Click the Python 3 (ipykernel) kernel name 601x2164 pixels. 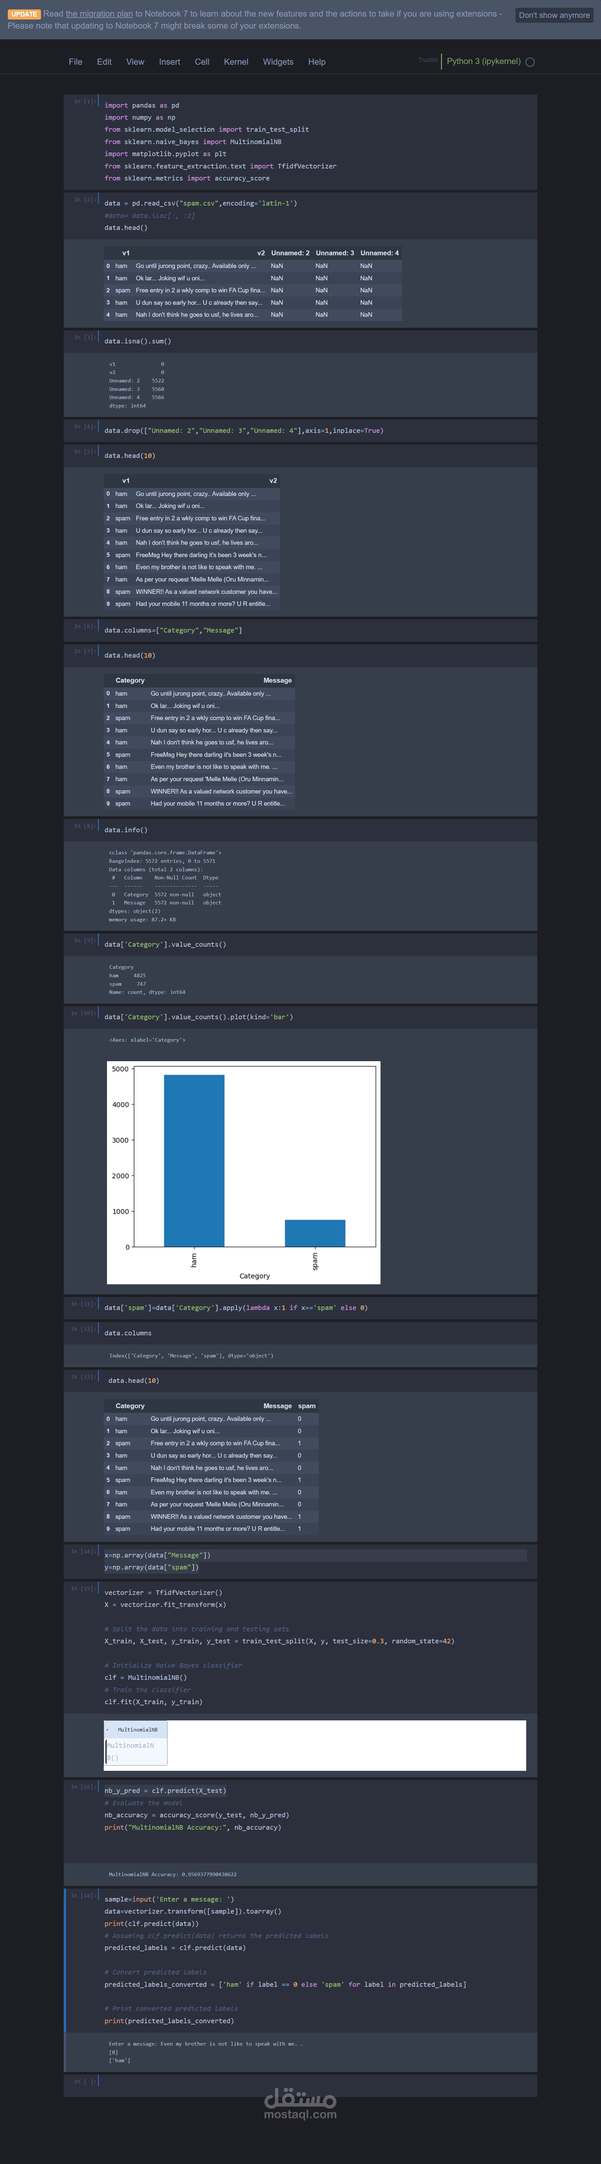(x=483, y=61)
